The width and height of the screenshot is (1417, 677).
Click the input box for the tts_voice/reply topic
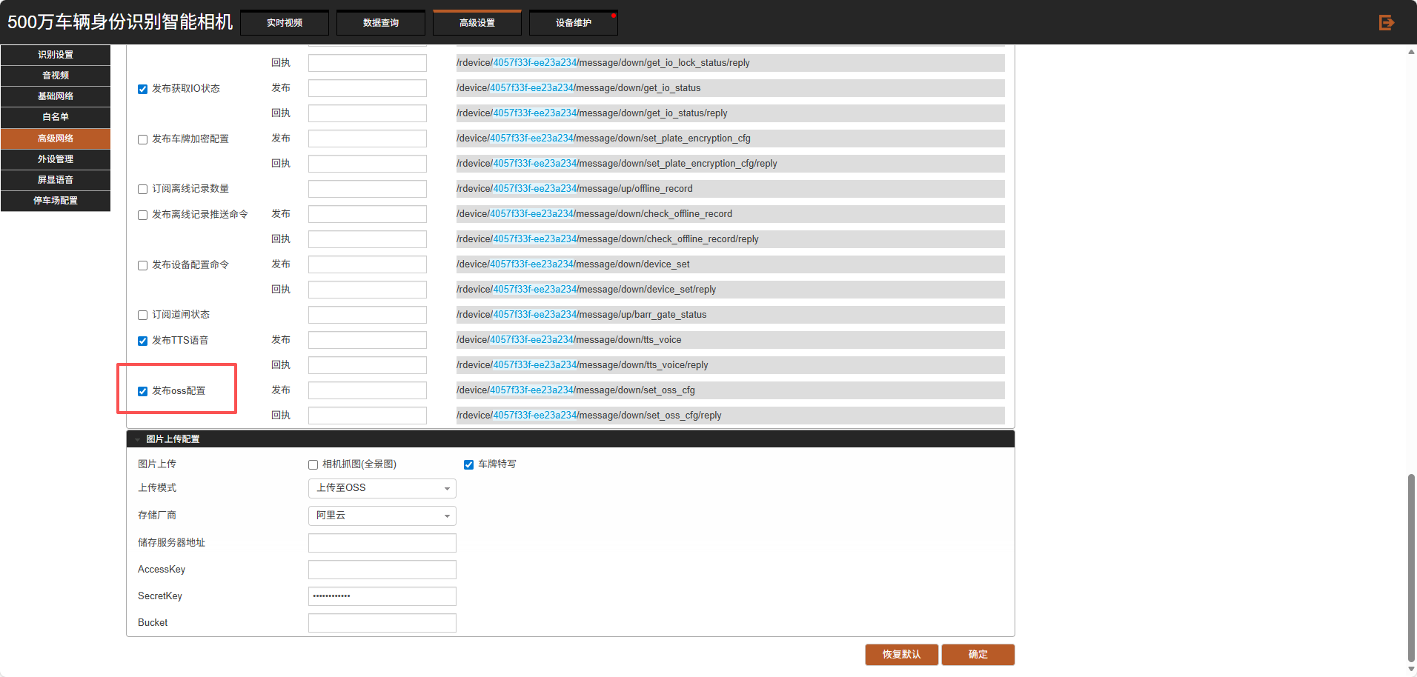[367, 365]
